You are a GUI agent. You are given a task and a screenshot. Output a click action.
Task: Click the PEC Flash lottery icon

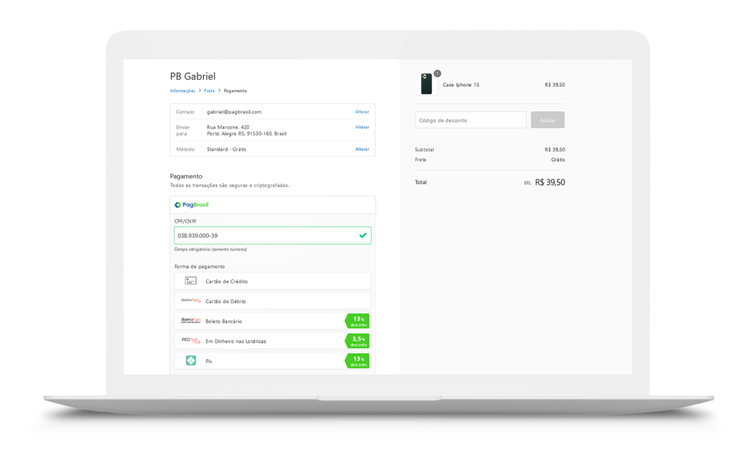(x=191, y=340)
